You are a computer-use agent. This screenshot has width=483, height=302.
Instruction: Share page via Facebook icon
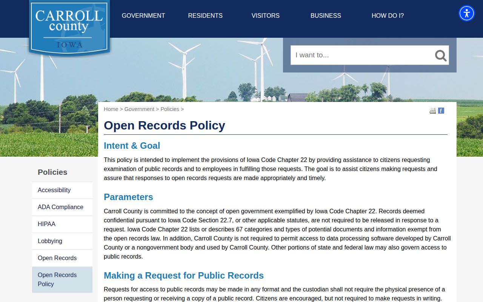441,111
